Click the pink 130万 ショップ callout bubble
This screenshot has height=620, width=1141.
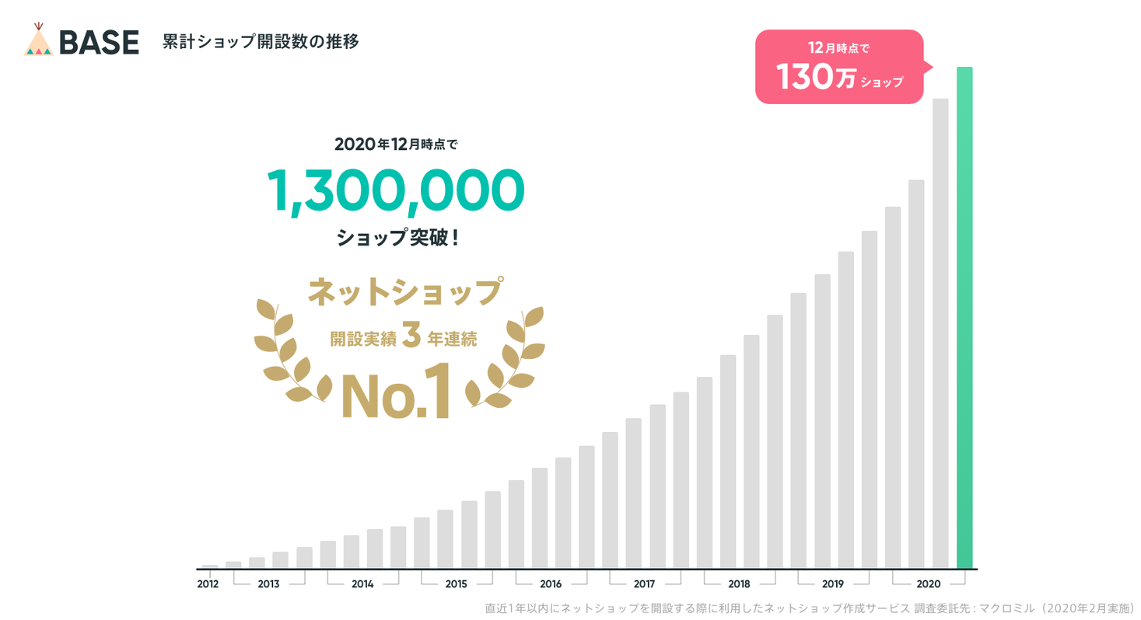point(839,67)
